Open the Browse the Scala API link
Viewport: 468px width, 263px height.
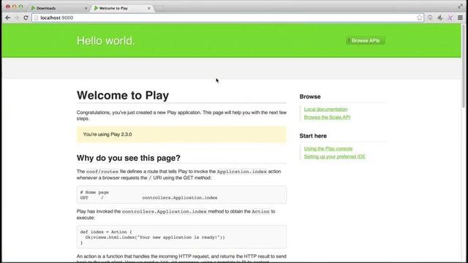[327, 117]
